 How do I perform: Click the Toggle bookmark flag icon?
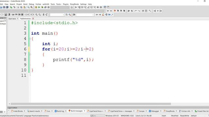(115, 11)
